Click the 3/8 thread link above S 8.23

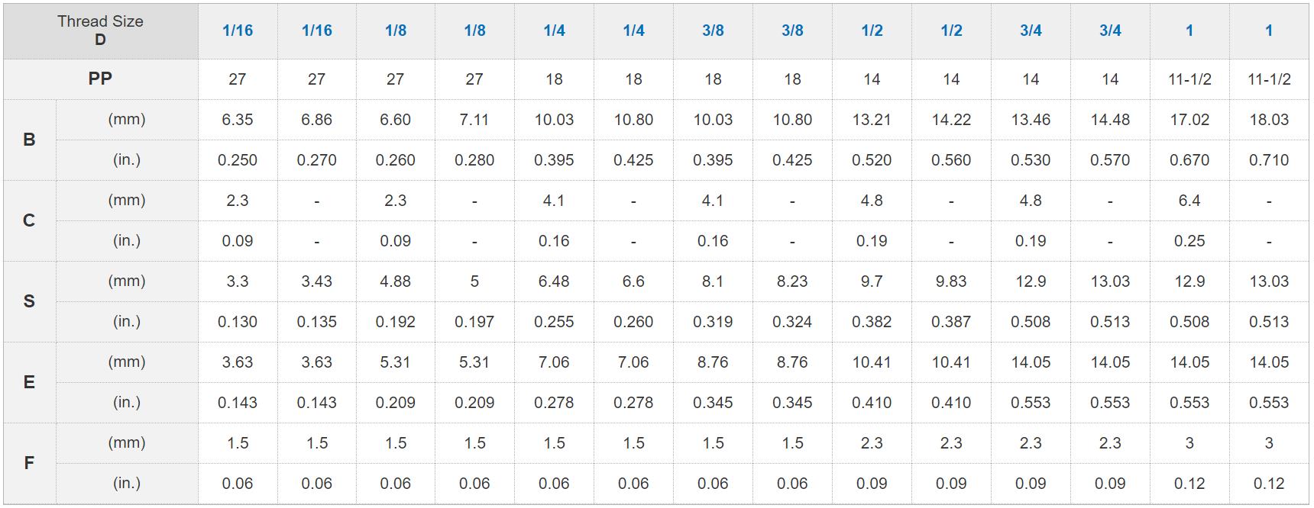coord(792,31)
